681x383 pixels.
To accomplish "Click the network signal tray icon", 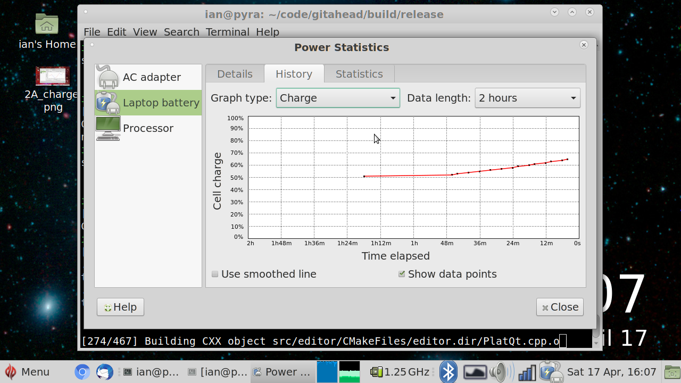I will [527, 372].
